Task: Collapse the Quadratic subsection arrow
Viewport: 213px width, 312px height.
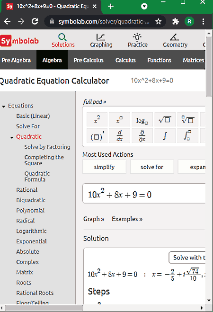Action: tap(12, 137)
